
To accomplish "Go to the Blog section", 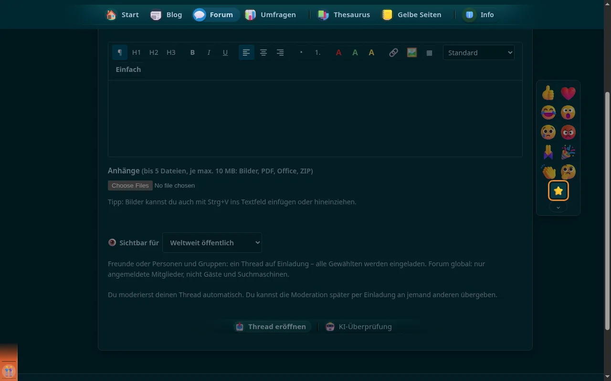I will click(166, 15).
